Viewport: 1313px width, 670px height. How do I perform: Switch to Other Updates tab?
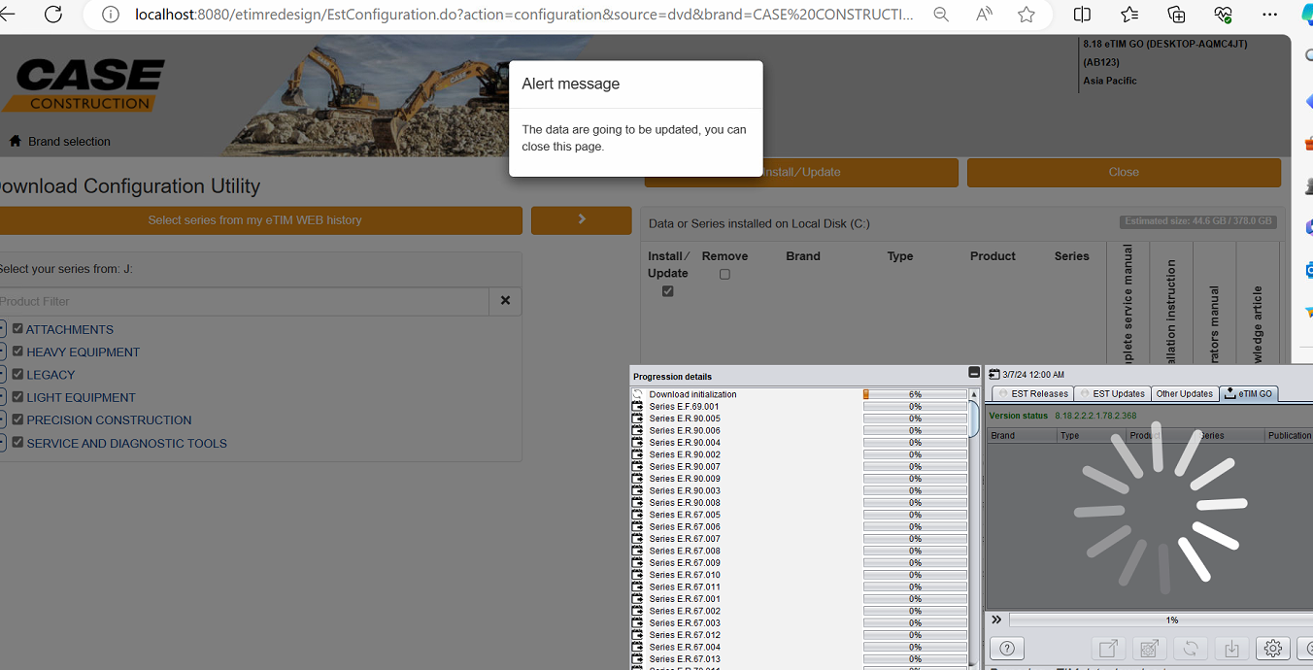click(1184, 393)
